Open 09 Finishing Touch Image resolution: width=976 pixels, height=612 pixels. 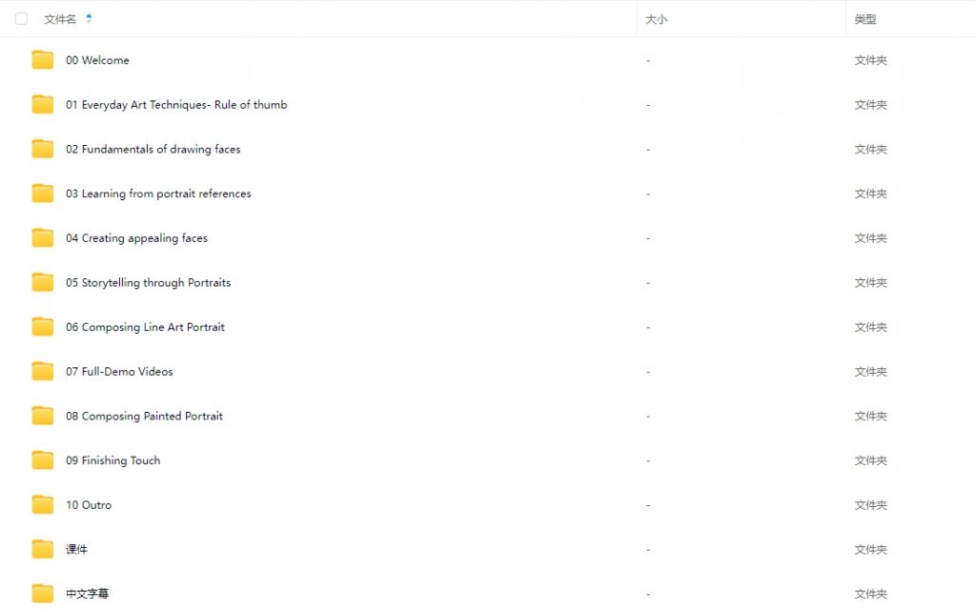(113, 460)
